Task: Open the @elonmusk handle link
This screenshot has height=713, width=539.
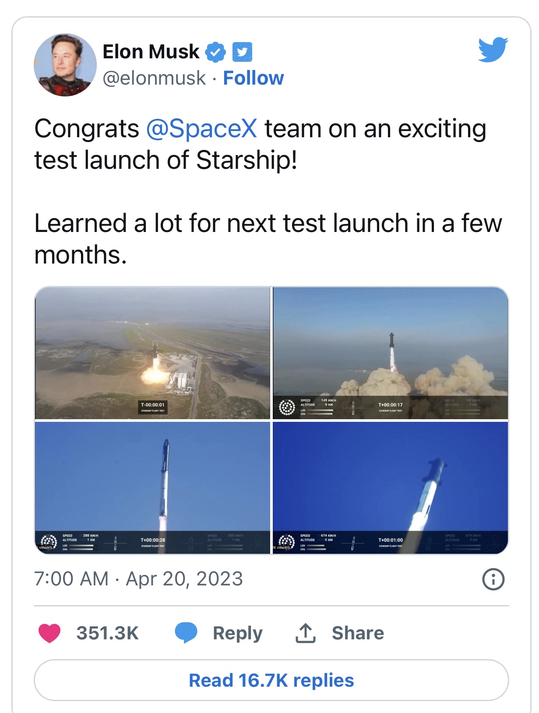Action: (x=154, y=78)
